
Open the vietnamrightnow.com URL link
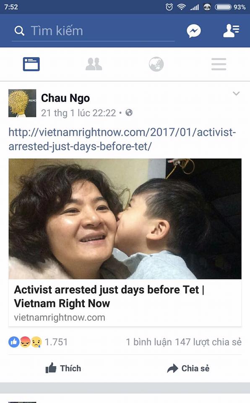122,139
